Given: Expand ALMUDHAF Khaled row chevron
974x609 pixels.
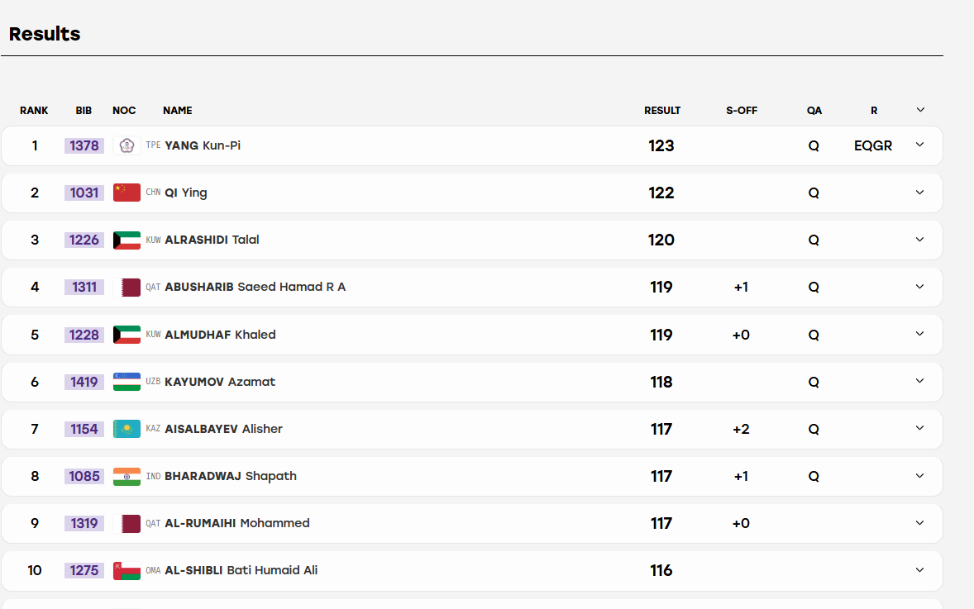Looking at the screenshot, I should (920, 334).
